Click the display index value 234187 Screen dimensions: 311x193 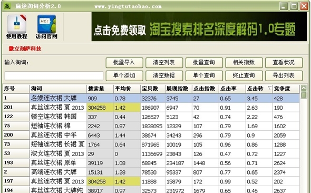point(175,163)
